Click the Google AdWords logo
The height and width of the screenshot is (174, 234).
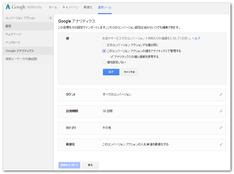[x=24, y=7]
